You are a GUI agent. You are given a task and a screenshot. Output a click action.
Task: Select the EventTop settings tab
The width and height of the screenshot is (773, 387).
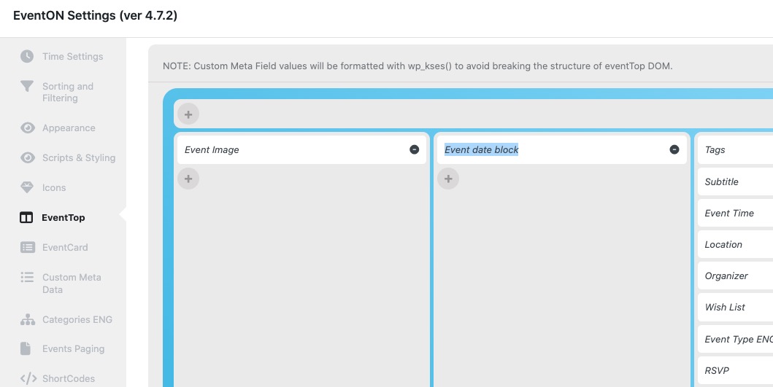point(63,218)
